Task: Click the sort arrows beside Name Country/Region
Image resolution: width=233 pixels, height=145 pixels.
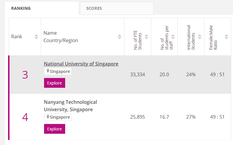Action: [x=120, y=37]
